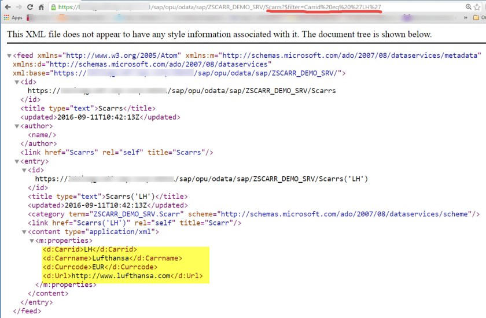Viewport: 486px width, 318px height.
Task: Reload the page with the refresh icon
Action: click(x=30, y=7)
